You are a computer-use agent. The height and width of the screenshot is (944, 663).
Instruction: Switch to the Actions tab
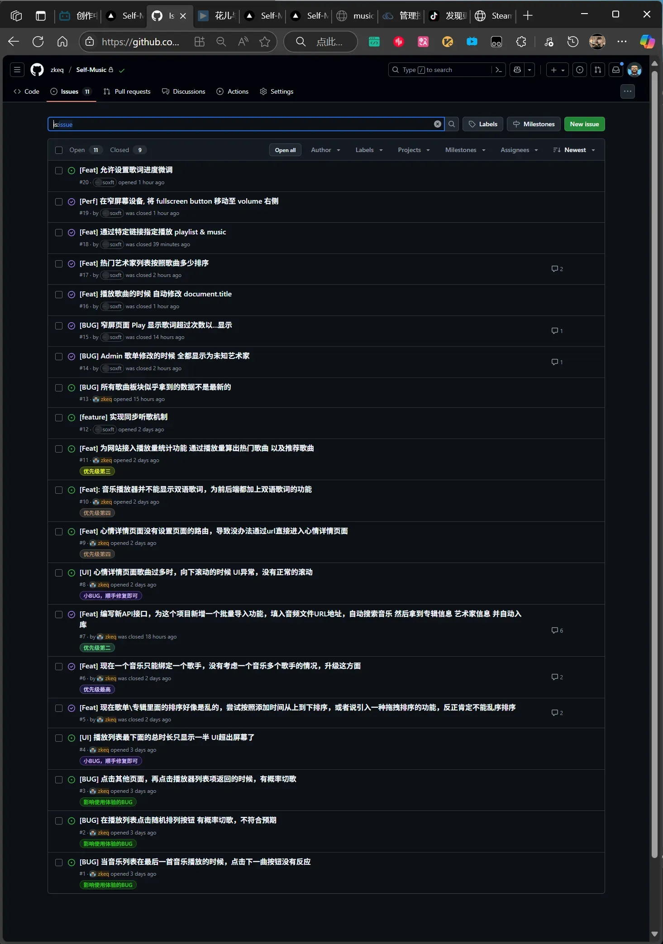233,91
